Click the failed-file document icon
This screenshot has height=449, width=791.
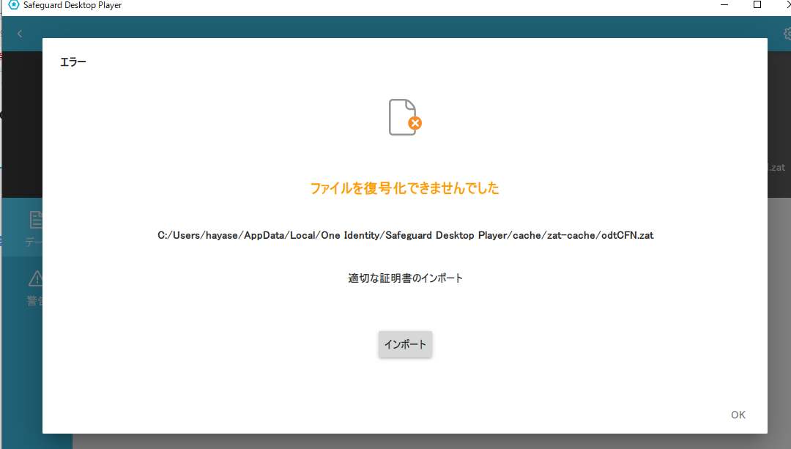[405, 117]
